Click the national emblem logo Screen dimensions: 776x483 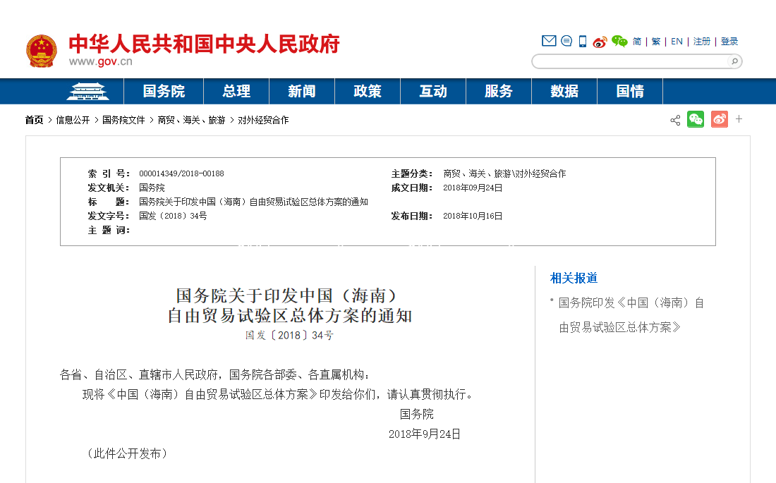click(x=42, y=51)
